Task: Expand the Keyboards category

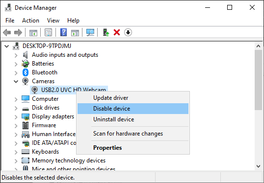Action: (x=16, y=152)
